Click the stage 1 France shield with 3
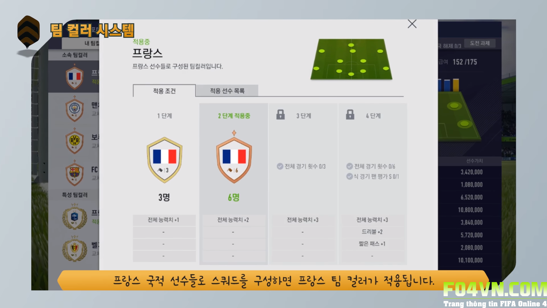Viewport: 547px width, 308px height. 164,160
